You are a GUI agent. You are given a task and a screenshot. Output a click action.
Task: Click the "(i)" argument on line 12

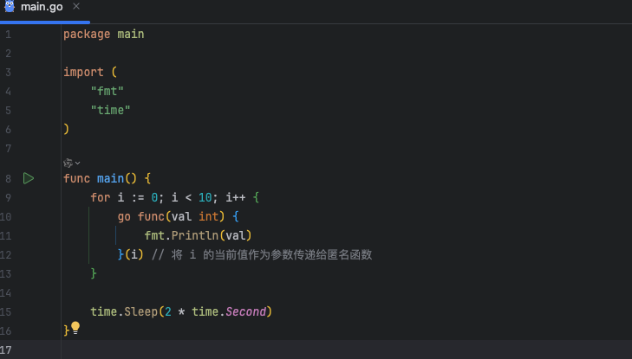(134, 254)
